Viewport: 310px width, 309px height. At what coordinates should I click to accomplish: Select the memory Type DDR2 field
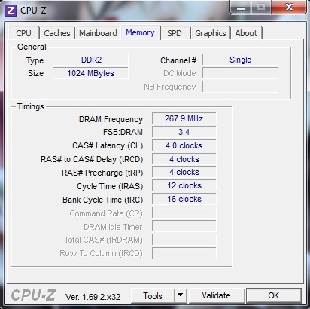(90, 60)
